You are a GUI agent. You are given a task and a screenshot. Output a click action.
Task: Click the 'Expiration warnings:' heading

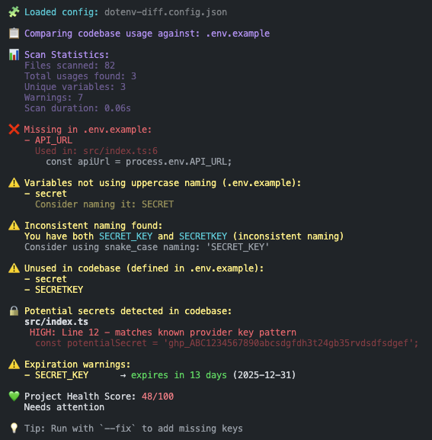(78, 365)
